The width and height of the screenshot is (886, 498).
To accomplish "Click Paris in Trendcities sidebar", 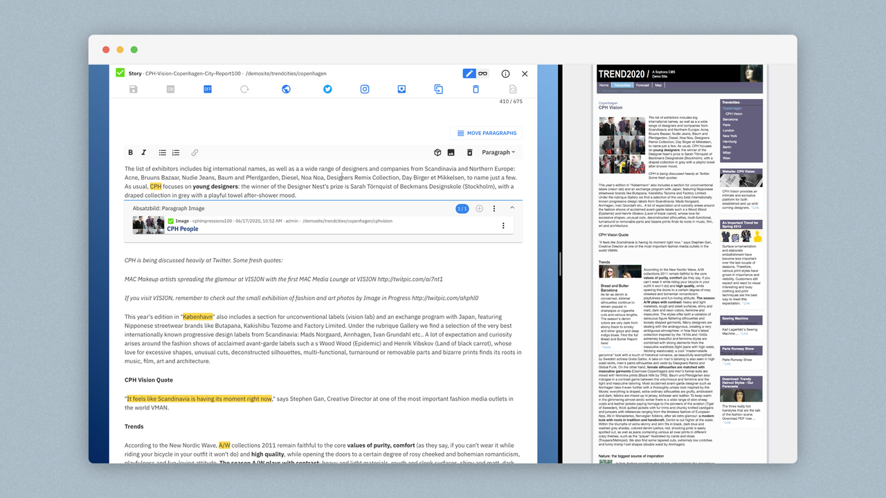I will (727, 124).
